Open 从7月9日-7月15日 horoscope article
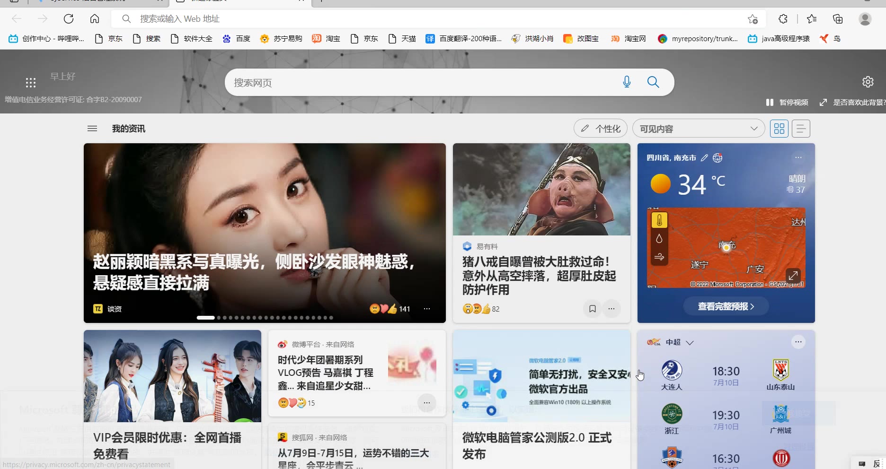 pyautogui.click(x=353, y=459)
